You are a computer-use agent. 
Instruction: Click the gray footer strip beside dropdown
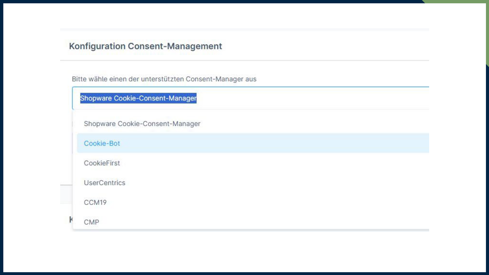[66, 194]
